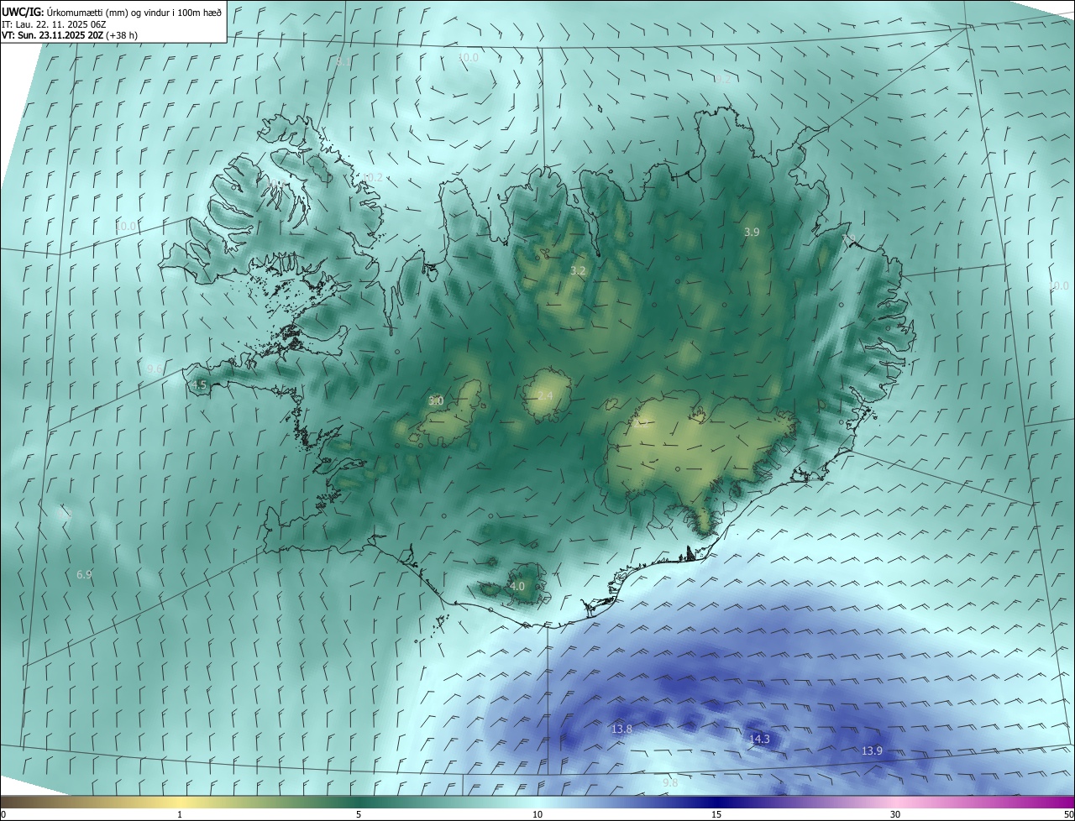Click the 6.9 value label over the sea
Screen dimensions: 1075x821
(84, 574)
